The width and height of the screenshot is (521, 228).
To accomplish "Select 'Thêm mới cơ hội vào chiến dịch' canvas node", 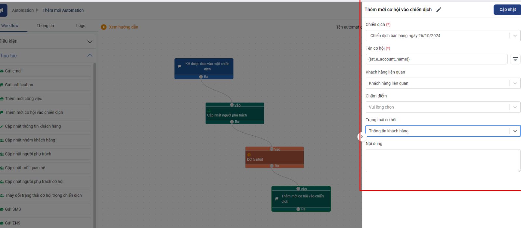I will tap(301, 199).
